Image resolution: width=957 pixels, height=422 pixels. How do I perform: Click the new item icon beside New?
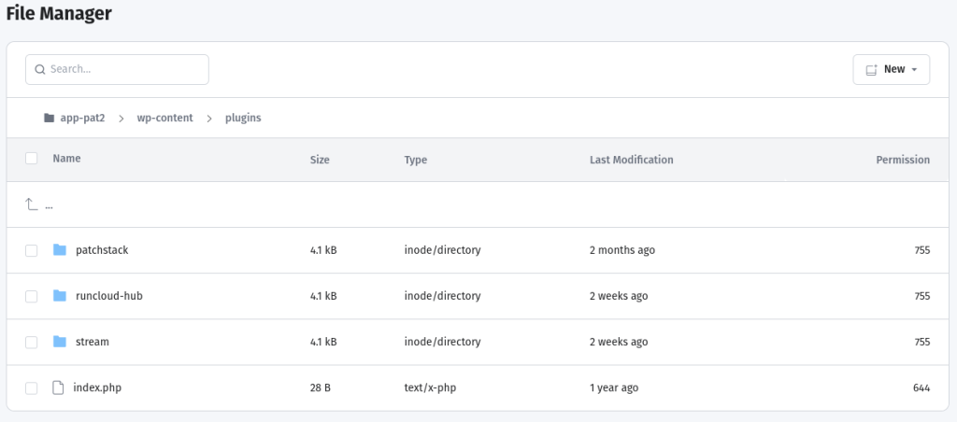(871, 69)
